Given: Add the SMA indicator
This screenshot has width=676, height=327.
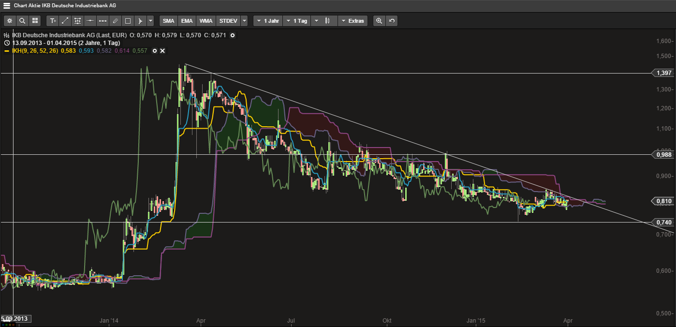Looking at the screenshot, I should pos(168,21).
